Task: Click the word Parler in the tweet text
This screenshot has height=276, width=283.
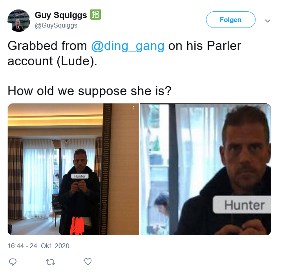Action: [224, 46]
